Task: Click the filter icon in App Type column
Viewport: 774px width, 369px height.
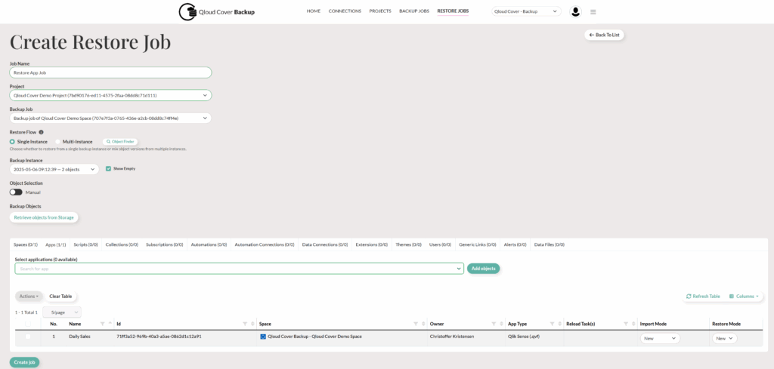Action: [x=551, y=324]
